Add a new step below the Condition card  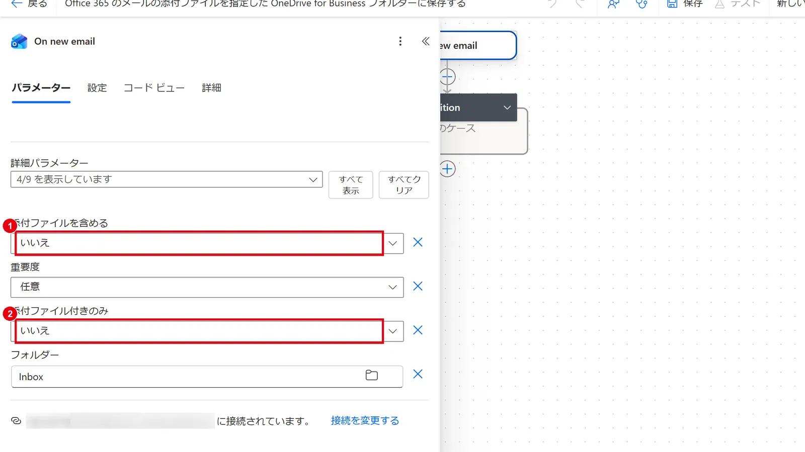[447, 169]
